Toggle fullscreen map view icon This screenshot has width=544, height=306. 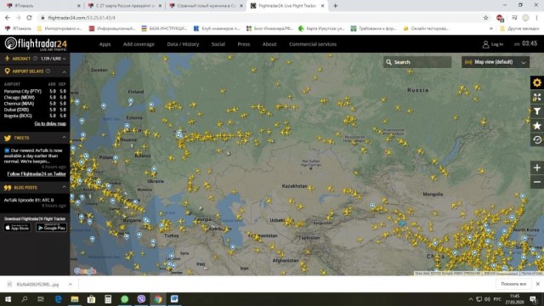click(536, 97)
